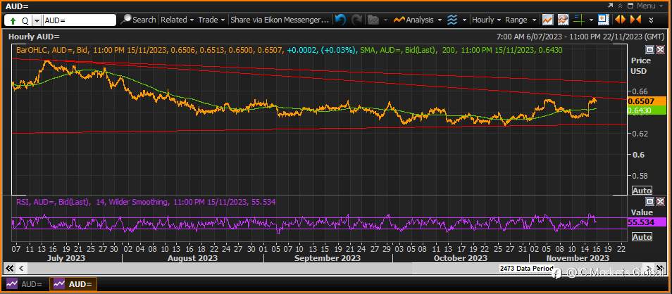Open the folder icon dropdown arrow
This screenshot has height=294, width=672.
pyautogui.click(x=386, y=20)
